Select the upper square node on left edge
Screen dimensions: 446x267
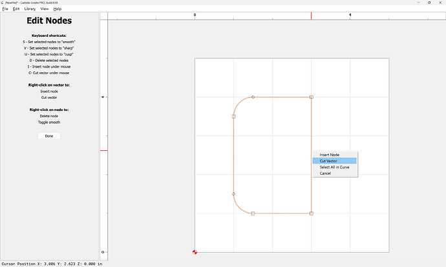pos(233,117)
